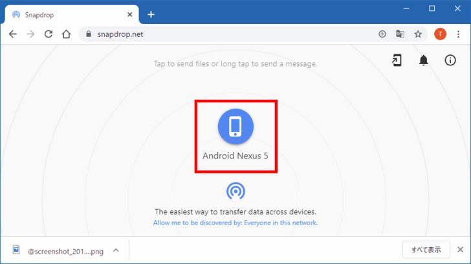Click the すべて表示 button
This screenshot has height=264, width=471.
426,250
